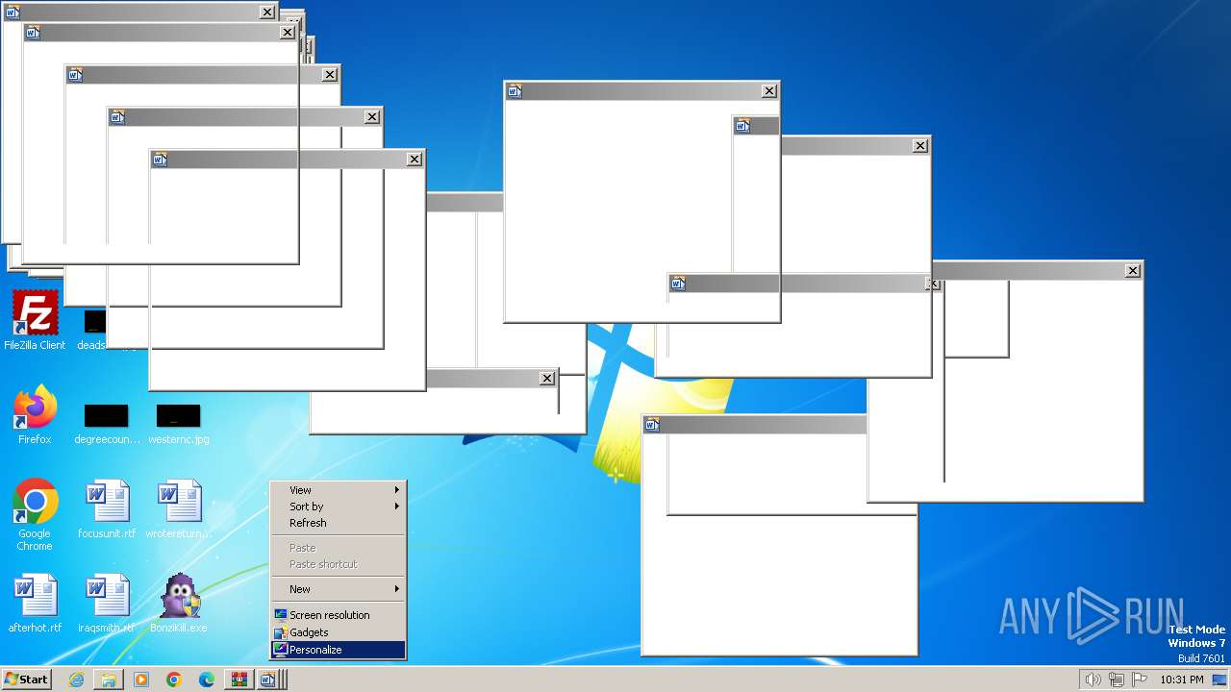Screen dimensions: 1231x692
Task: Expand the New submenu
Action: point(339,589)
